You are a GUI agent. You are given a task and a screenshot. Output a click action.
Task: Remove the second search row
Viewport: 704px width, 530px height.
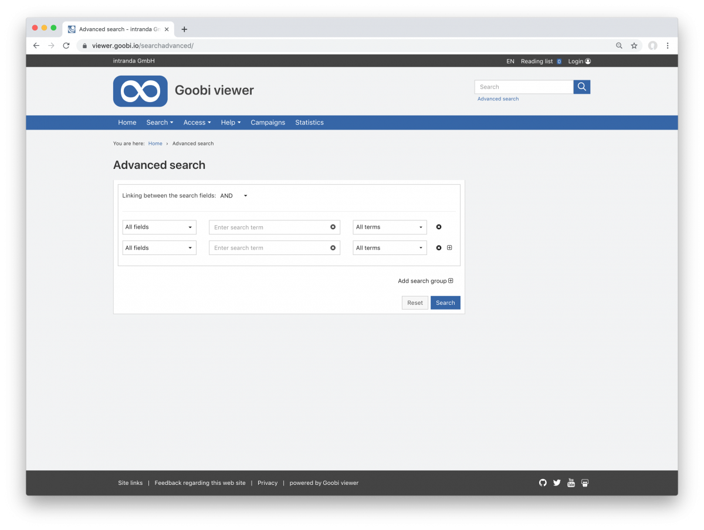point(439,247)
